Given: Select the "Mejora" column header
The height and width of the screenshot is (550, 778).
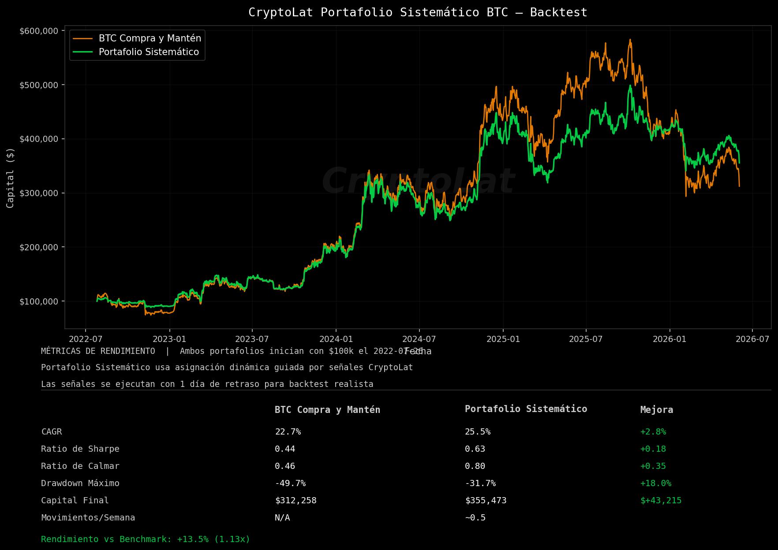Looking at the screenshot, I should (x=657, y=410).
